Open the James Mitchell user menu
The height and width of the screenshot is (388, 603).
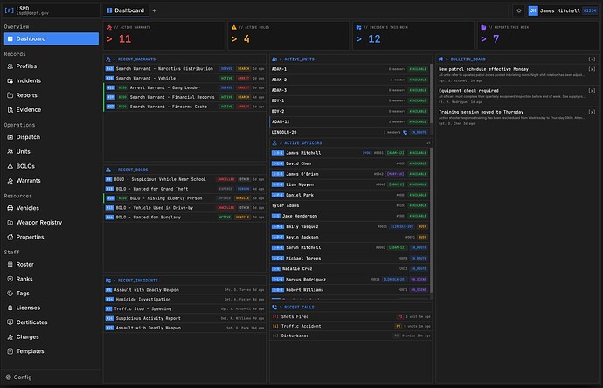click(x=563, y=10)
